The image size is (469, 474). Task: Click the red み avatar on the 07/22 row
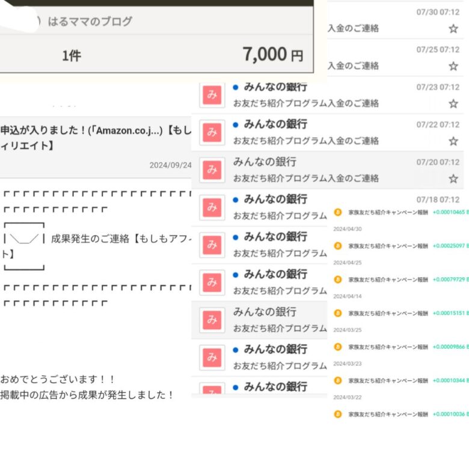[x=212, y=132]
